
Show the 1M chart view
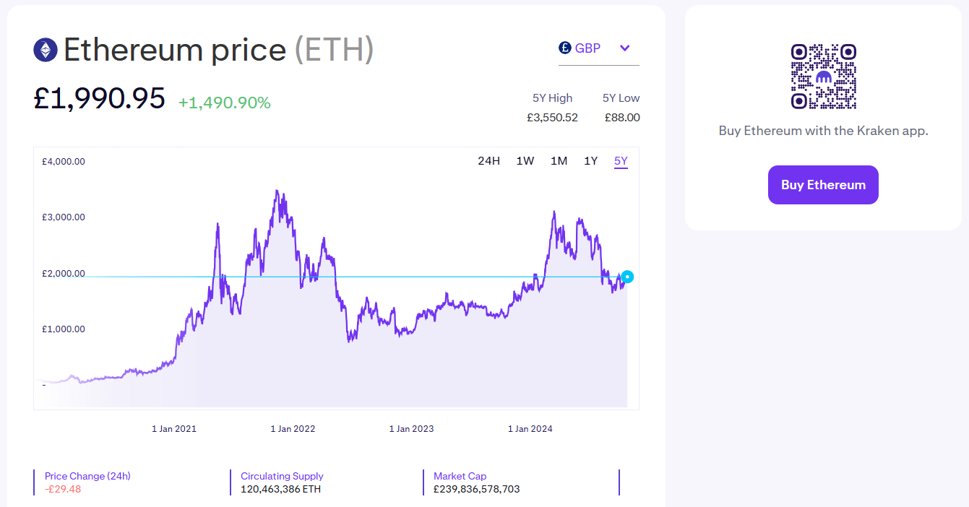click(x=559, y=160)
